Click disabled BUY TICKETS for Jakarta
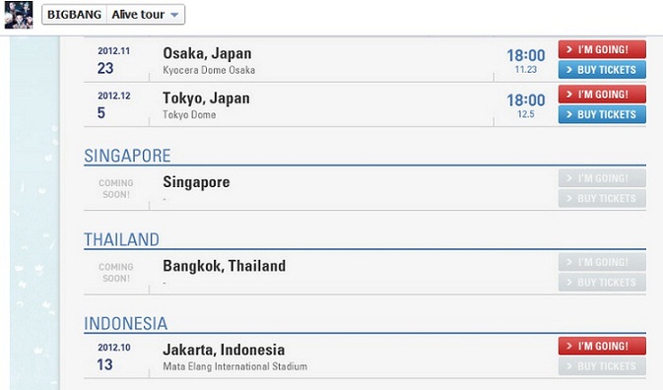The width and height of the screenshot is (663, 390). pyautogui.click(x=602, y=366)
